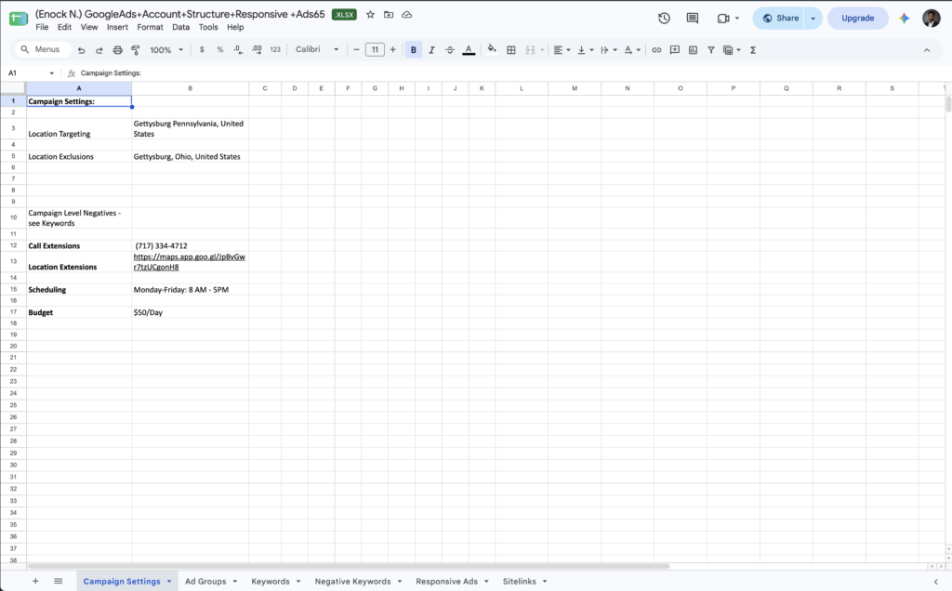Insert a comment from toolbar

point(675,50)
